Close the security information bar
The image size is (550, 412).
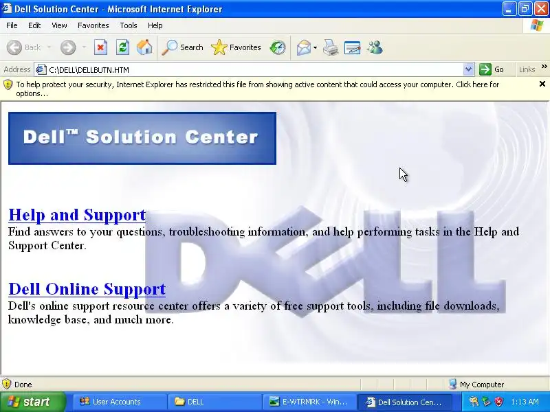point(542,84)
